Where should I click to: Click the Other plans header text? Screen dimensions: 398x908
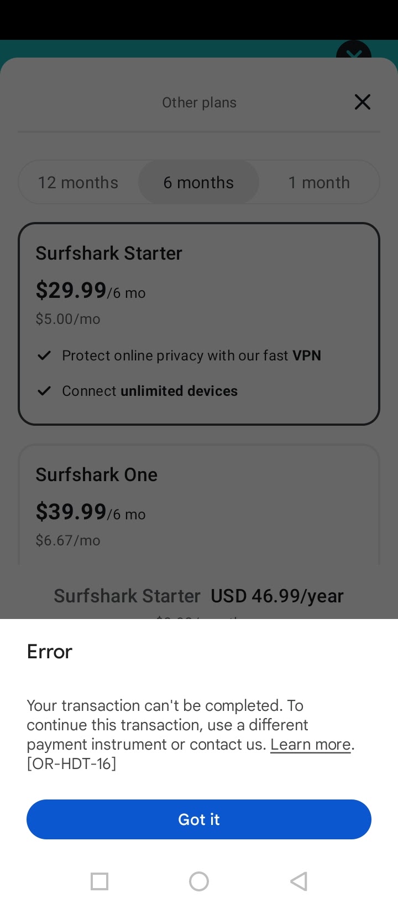pyautogui.click(x=199, y=102)
